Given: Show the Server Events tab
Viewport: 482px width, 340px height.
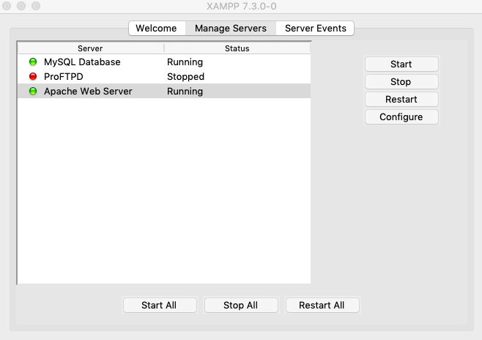Looking at the screenshot, I should click(x=316, y=29).
